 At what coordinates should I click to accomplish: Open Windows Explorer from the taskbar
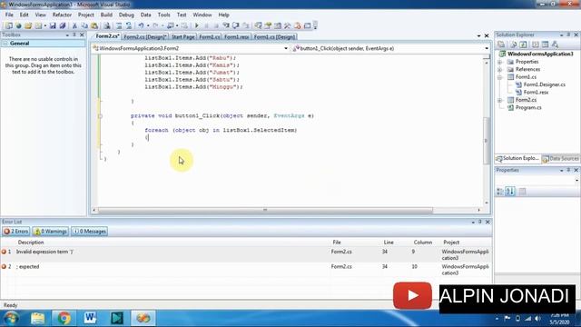tap(37, 318)
